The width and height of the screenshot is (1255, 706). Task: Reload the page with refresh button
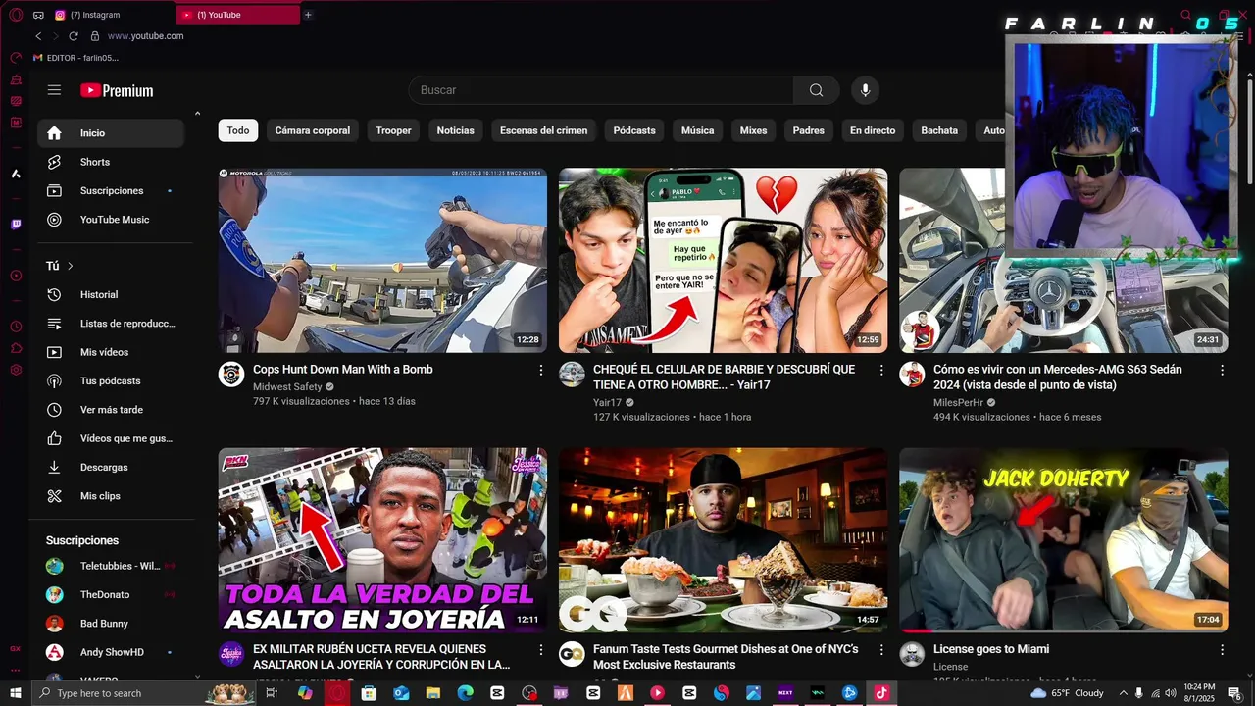74,36
